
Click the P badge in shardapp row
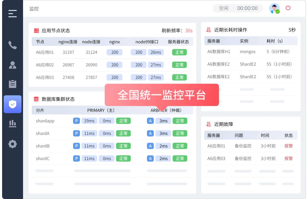[x=76, y=121]
